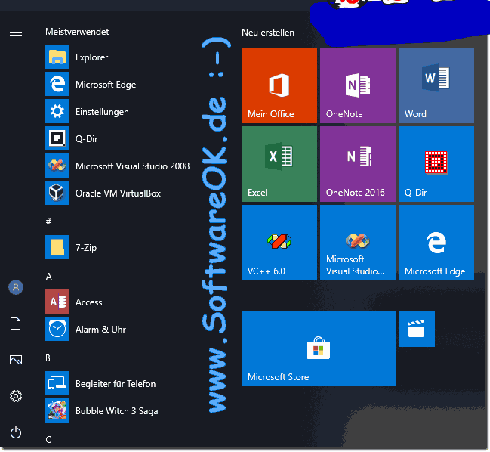Open Settings gear in the left rail
Viewport: 490px width, 452px height.
click(16, 396)
